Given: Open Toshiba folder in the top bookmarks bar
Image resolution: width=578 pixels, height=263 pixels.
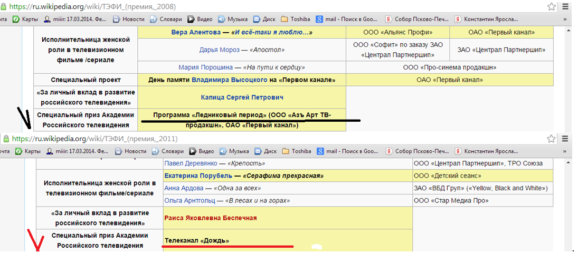Looking at the screenshot, I should point(296,19).
